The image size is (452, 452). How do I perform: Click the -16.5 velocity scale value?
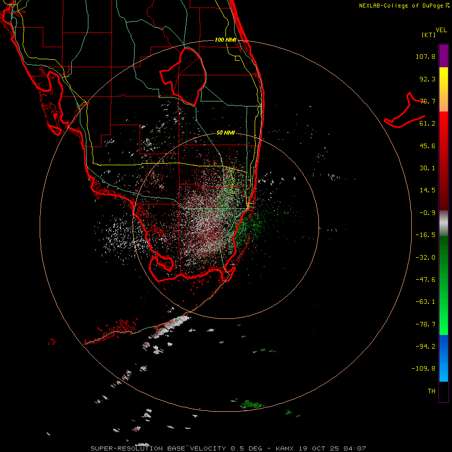[425, 235]
